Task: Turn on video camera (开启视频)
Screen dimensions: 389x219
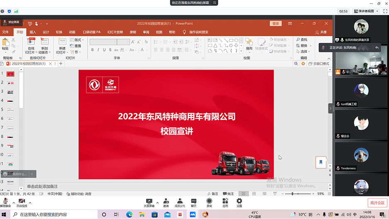Action: (x=21, y=201)
